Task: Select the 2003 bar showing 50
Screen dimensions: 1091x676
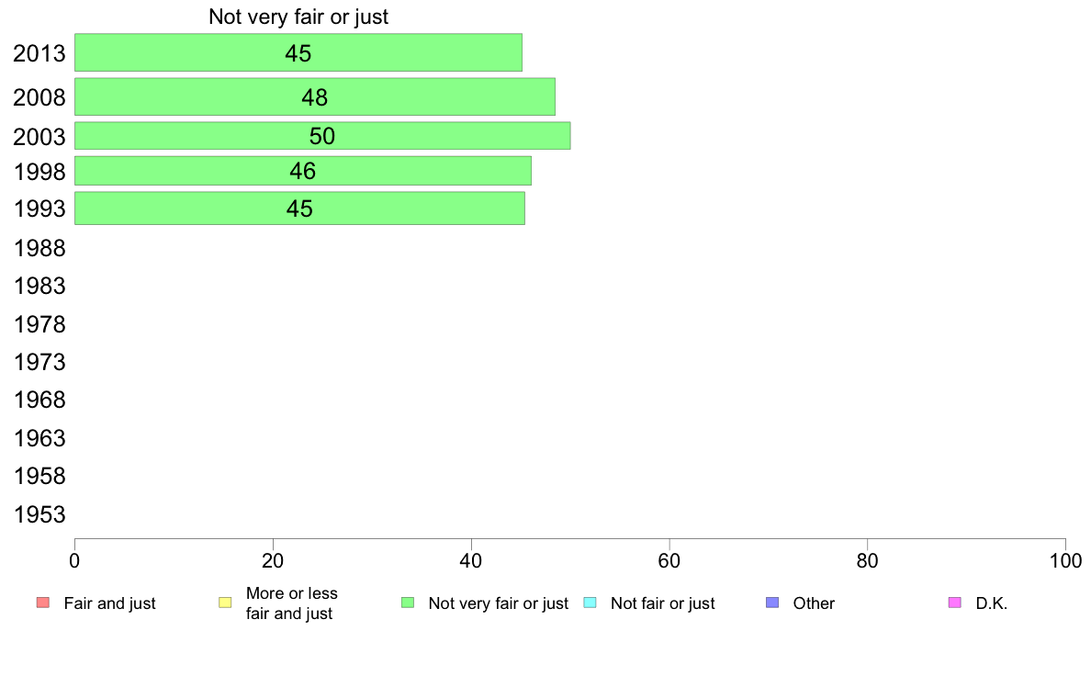Action: (322, 136)
